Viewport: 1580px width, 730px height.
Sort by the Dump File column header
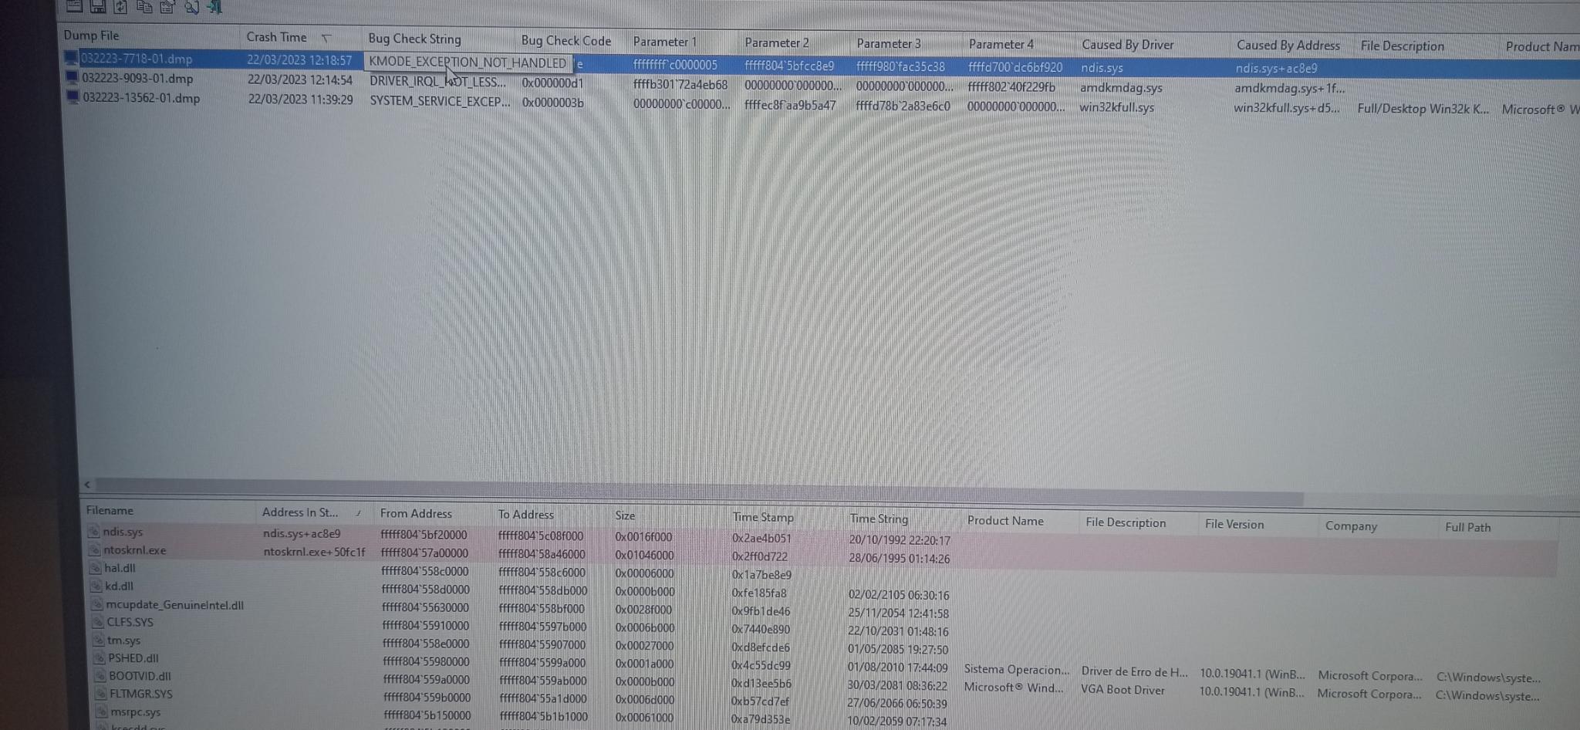pyautogui.click(x=91, y=35)
